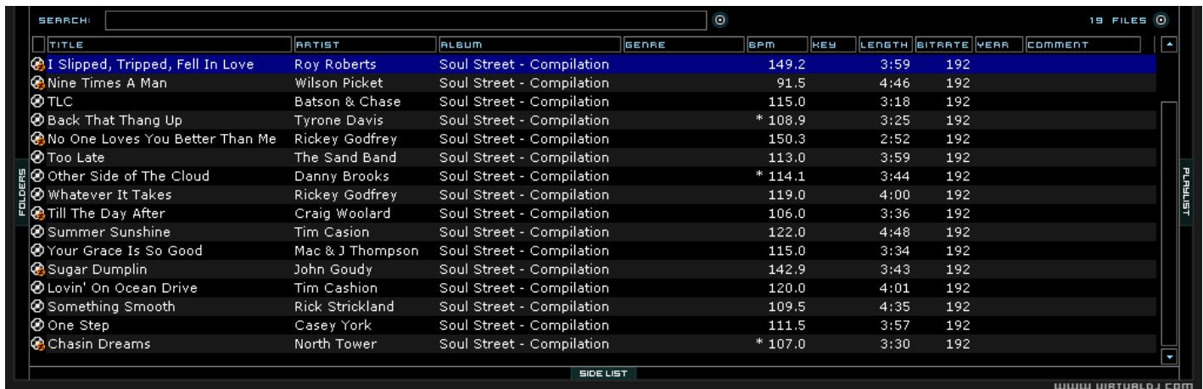Click the circle icon beside 19 FILES
The width and height of the screenshot is (1203, 389).
pyautogui.click(x=1161, y=19)
